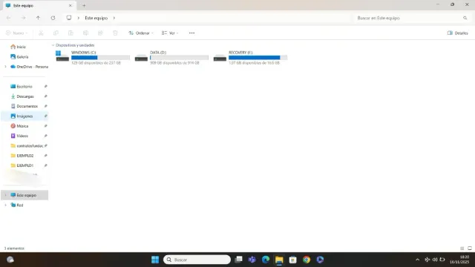Open the Nuevo dropdown
This screenshot has height=267, width=475.
pyautogui.click(x=16, y=33)
